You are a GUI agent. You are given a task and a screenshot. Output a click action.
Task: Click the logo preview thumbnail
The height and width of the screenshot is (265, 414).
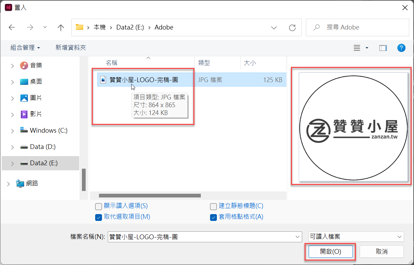(353, 127)
